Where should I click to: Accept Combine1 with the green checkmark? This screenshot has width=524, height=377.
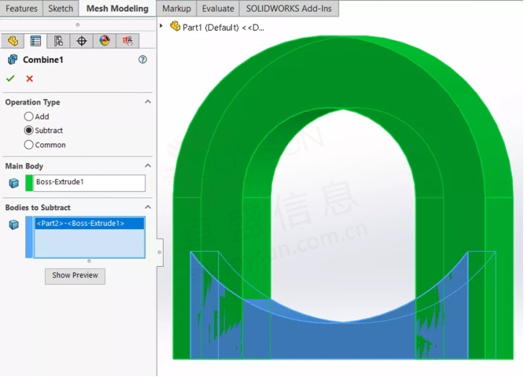(x=10, y=79)
